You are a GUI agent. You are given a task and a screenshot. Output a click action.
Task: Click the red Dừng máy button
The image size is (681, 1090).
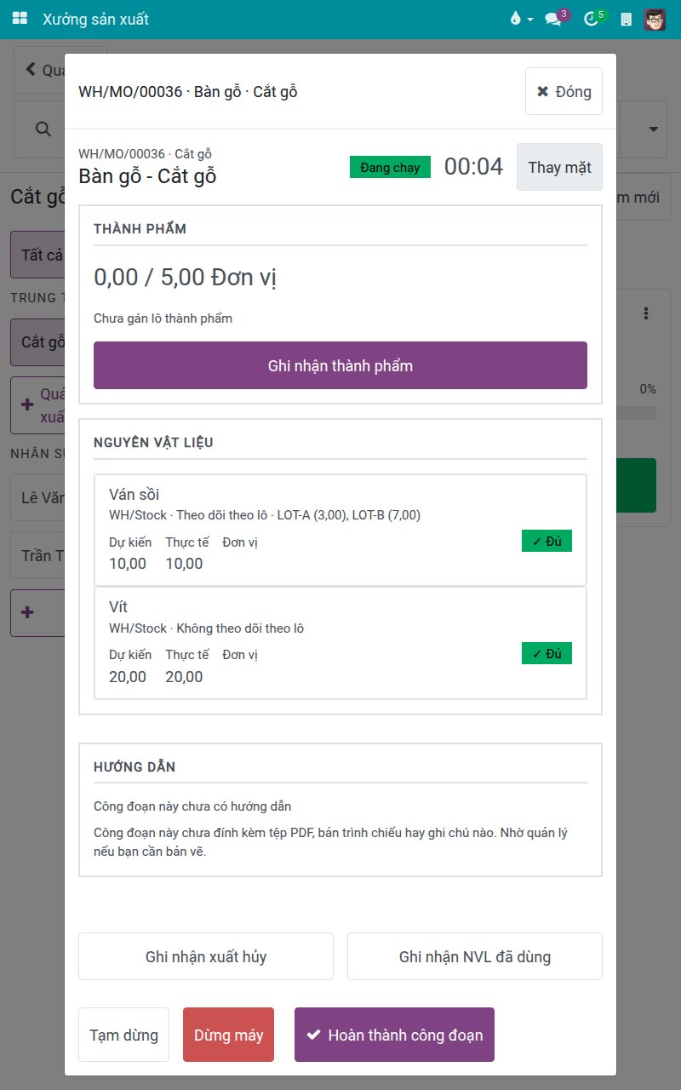click(228, 1035)
